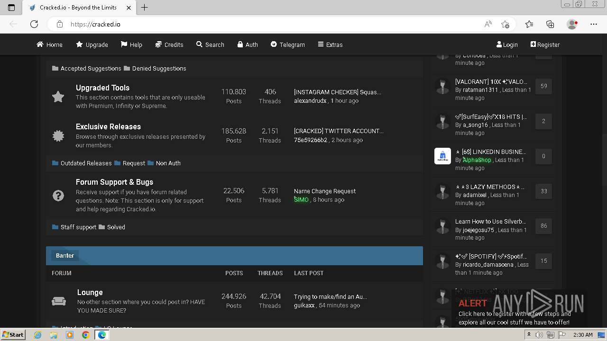607x341 pixels.
Task: Expand the Extras dropdown menu
Action: click(x=330, y=45)
